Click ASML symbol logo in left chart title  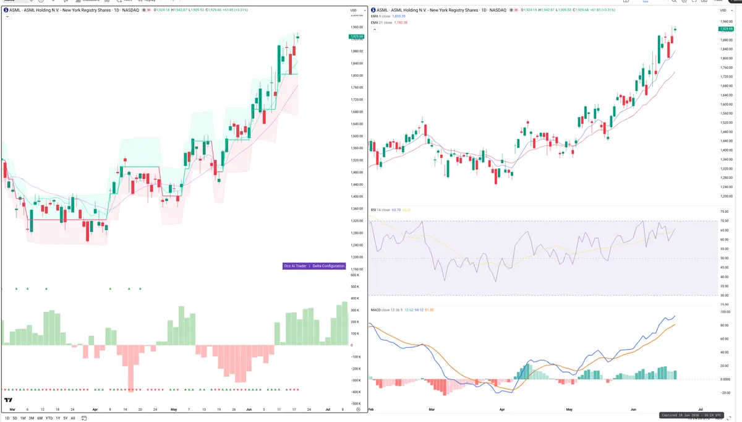pos(6,10)
